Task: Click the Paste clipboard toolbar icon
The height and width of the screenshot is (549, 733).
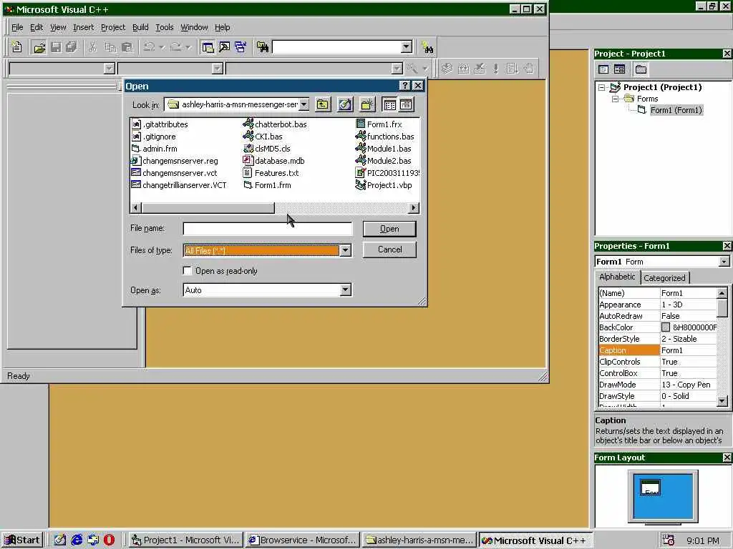Action: 127,47
